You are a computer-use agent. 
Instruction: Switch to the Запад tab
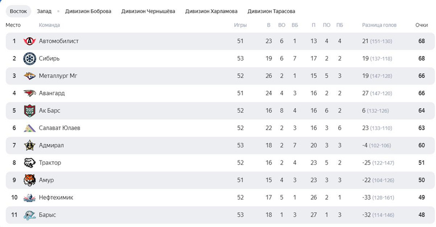45,11
